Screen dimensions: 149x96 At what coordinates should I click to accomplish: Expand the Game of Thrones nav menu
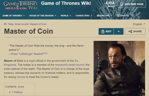[x=14, y=16]
